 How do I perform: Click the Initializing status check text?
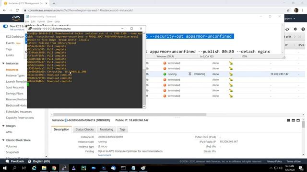[200, 74]
